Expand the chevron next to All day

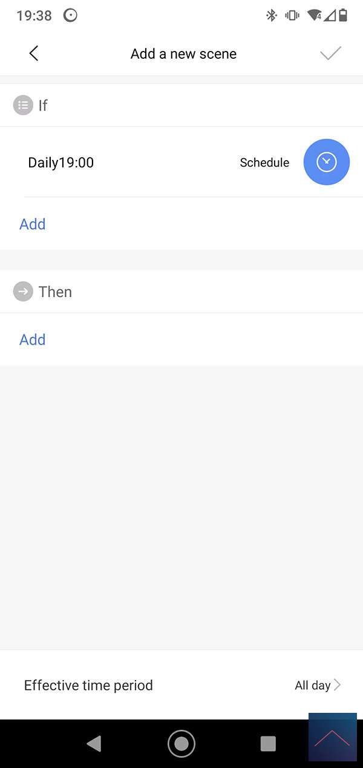(338, 685)
